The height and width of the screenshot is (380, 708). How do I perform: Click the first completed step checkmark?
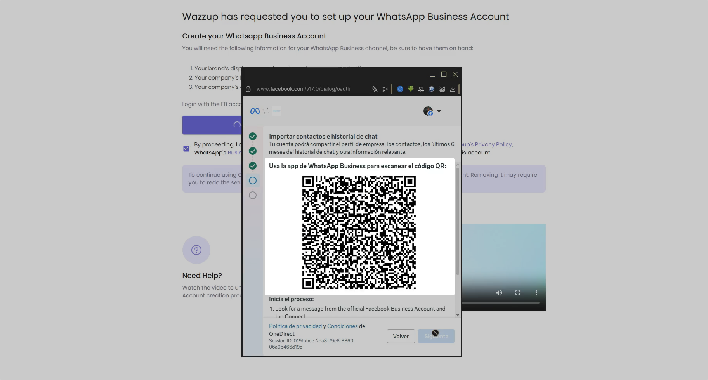(x=253, y=136)
